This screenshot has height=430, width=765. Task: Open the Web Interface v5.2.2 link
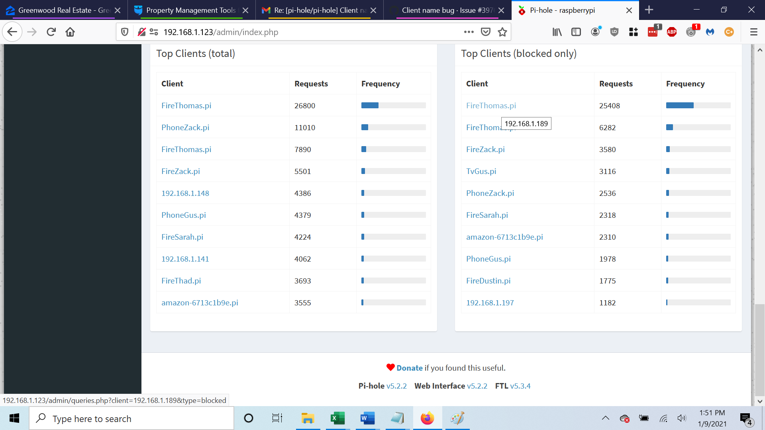478,386
